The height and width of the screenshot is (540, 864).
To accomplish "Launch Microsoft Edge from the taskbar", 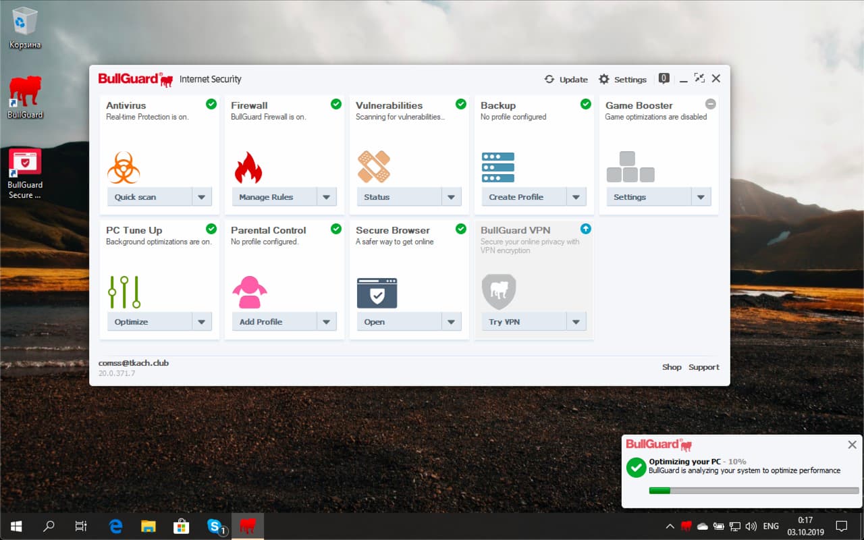I will click(x=115, y=526).
